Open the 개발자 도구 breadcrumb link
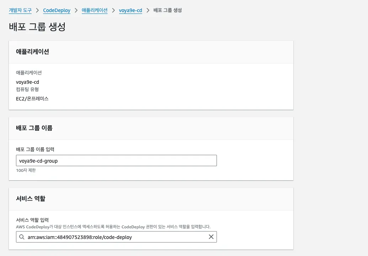The width and height of the screenshot is (368, 256). pyautogui.click(x=20, y=10)
